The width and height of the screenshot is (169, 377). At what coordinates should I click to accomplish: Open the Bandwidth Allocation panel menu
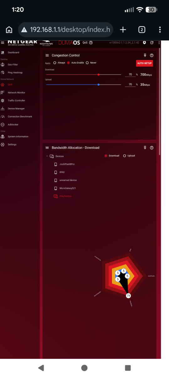47,148
